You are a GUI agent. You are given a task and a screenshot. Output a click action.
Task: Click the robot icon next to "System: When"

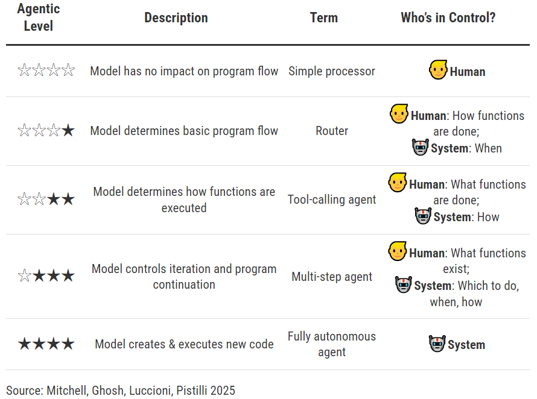point(420,147)
